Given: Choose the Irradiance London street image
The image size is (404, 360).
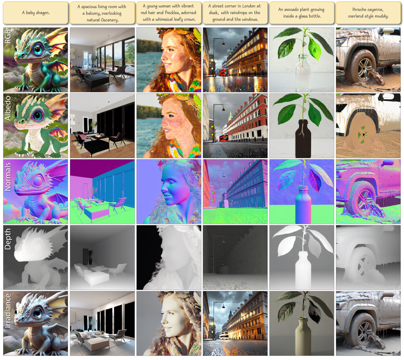Looking at the screenshot, I should (x=235, y=323).
